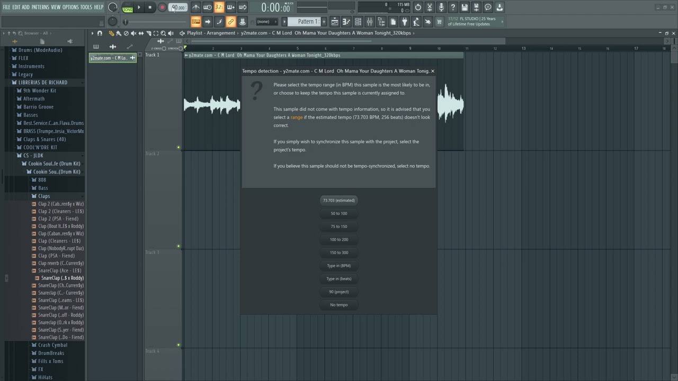Toggle the loop recording icon
This screenshot has height=381, width=678.
click(243, 7)
